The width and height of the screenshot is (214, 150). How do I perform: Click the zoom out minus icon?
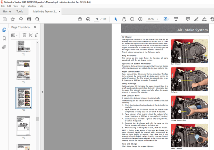click(132, 19)
